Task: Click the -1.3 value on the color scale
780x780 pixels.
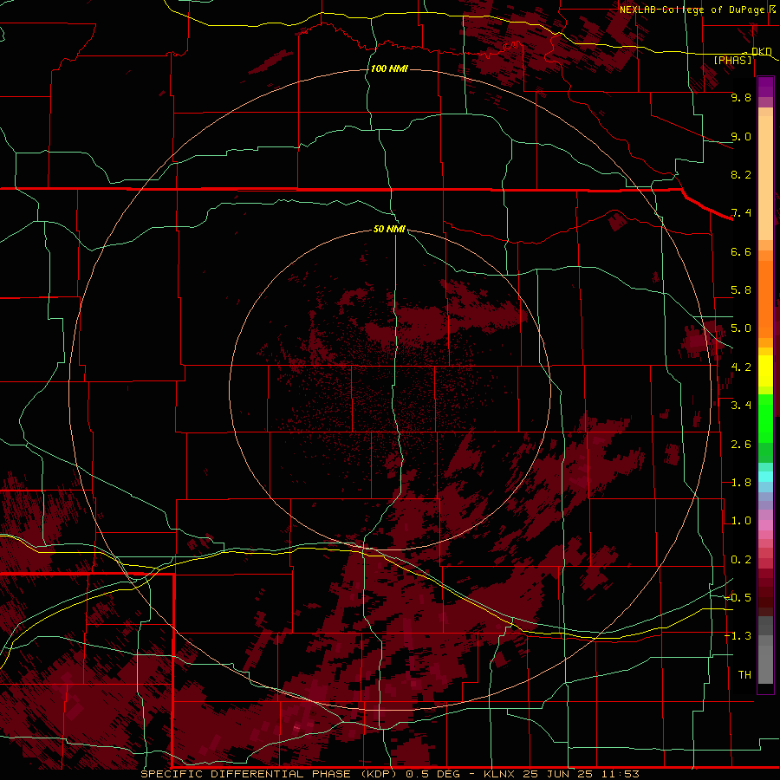Action: pyautogui.click(x=738, y=636)
